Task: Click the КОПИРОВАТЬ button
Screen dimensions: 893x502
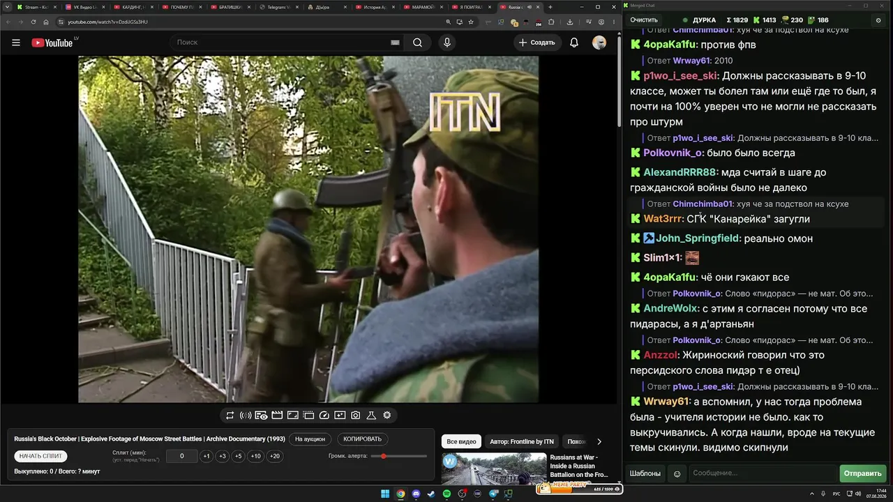Action: coord(363,439)
